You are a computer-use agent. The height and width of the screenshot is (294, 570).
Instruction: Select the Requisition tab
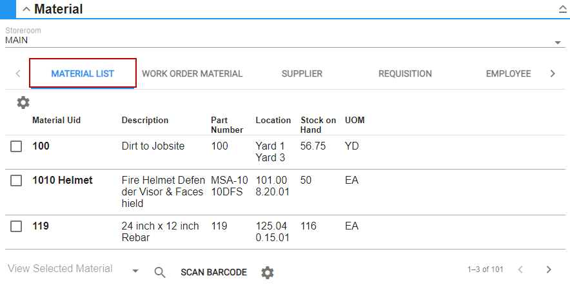(405, 73)
